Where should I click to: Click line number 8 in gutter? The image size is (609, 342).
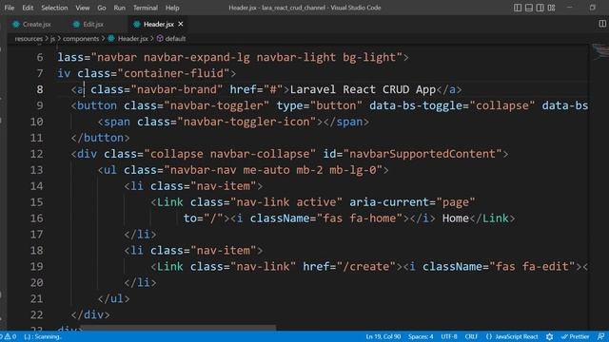click(x=40, y=89)
